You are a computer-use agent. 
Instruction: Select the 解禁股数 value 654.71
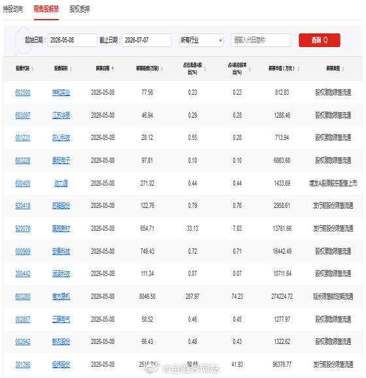point(147,228)
